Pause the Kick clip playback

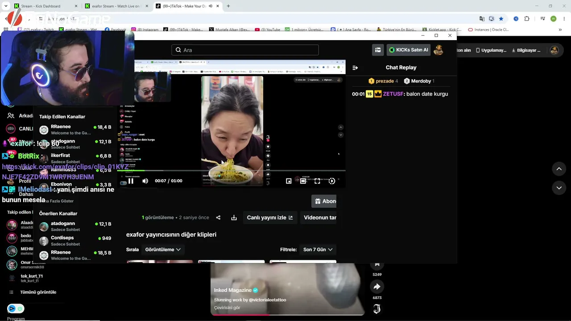pos(131,181)
